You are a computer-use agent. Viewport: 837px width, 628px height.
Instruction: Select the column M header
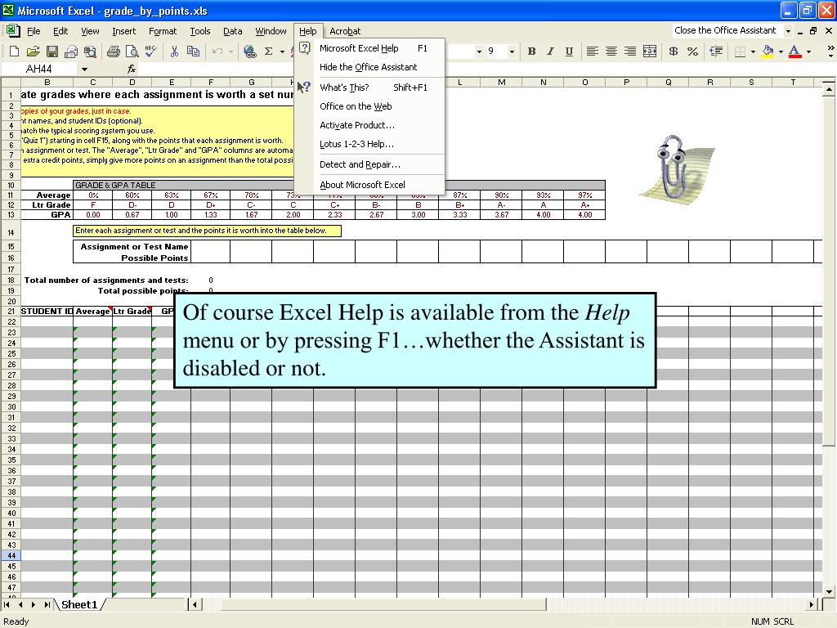(x=501, y=83)
